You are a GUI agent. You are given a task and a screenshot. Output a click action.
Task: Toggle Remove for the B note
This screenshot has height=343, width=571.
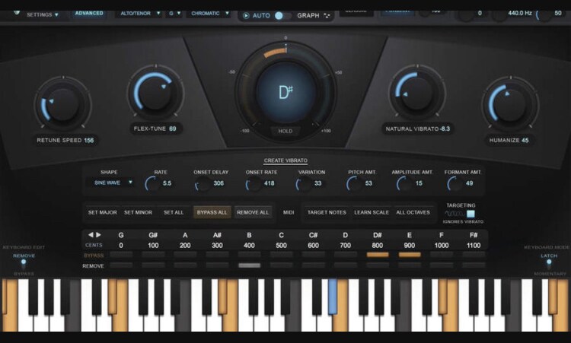click(249, 265)
